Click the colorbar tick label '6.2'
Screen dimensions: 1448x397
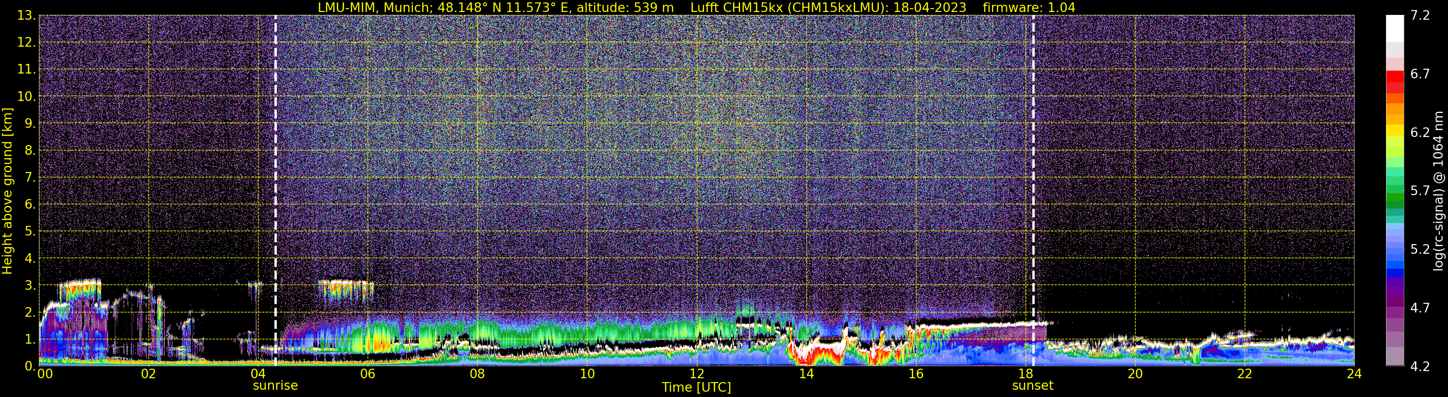coord(1420,132)
